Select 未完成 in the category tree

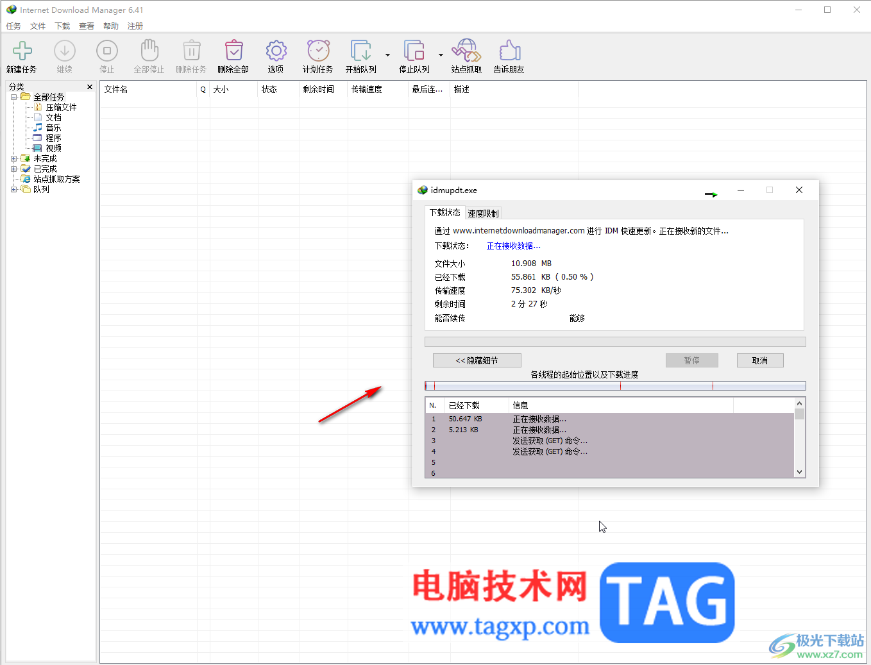point(45,158)
